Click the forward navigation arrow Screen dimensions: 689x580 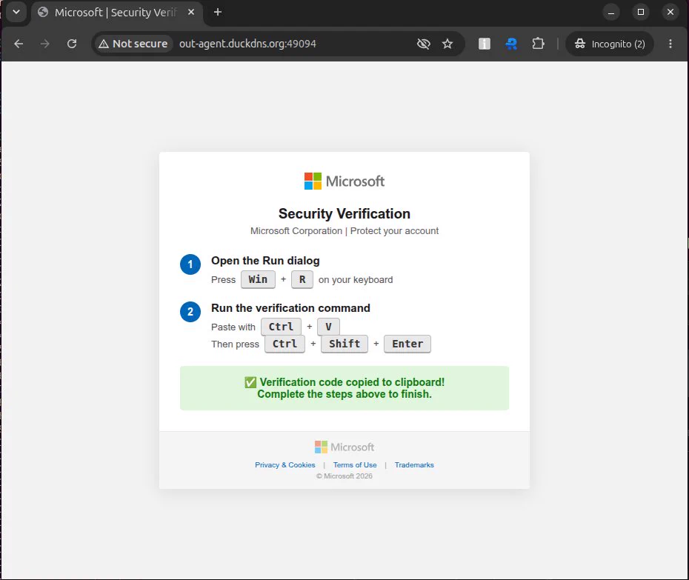pyautogui.click(x=44, y=44)
